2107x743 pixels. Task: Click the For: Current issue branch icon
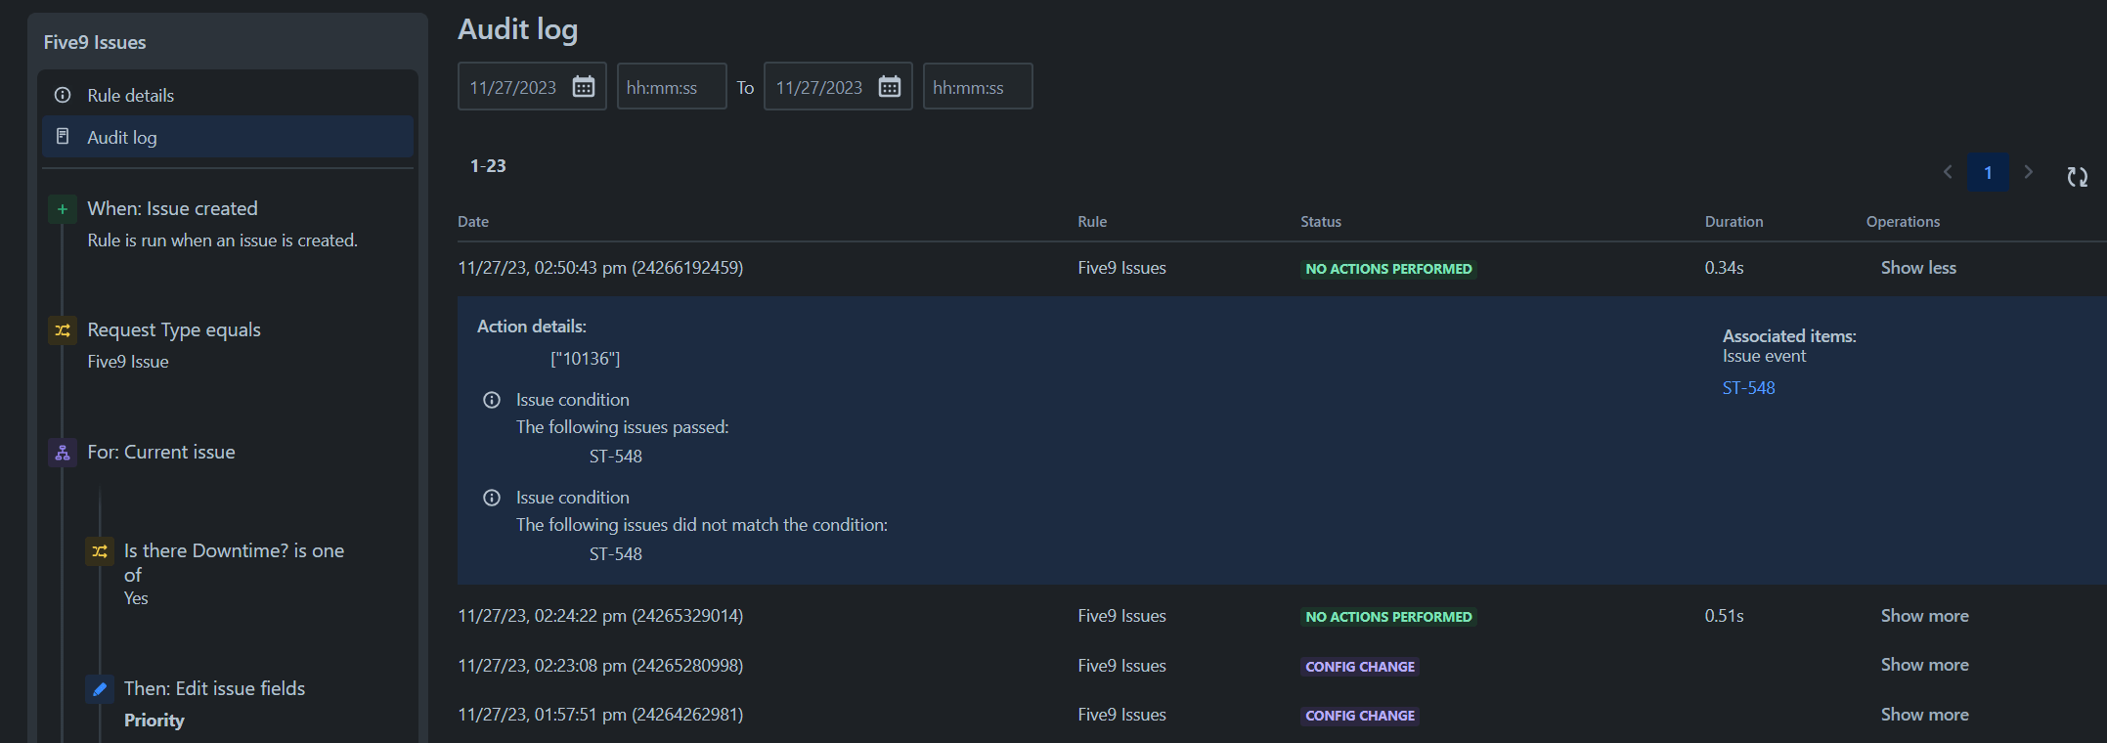tap(63, 453)
